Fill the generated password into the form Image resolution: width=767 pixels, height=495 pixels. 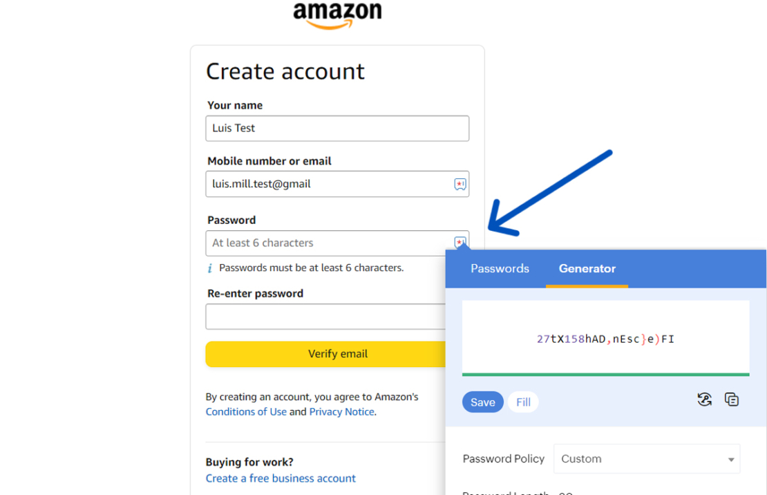point(523,402)
